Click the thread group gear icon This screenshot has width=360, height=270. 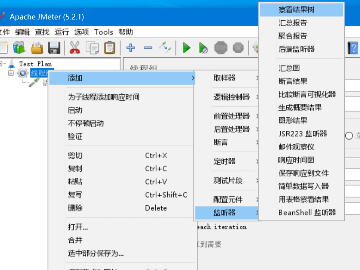pyautogui.click(x=23, y=73)
